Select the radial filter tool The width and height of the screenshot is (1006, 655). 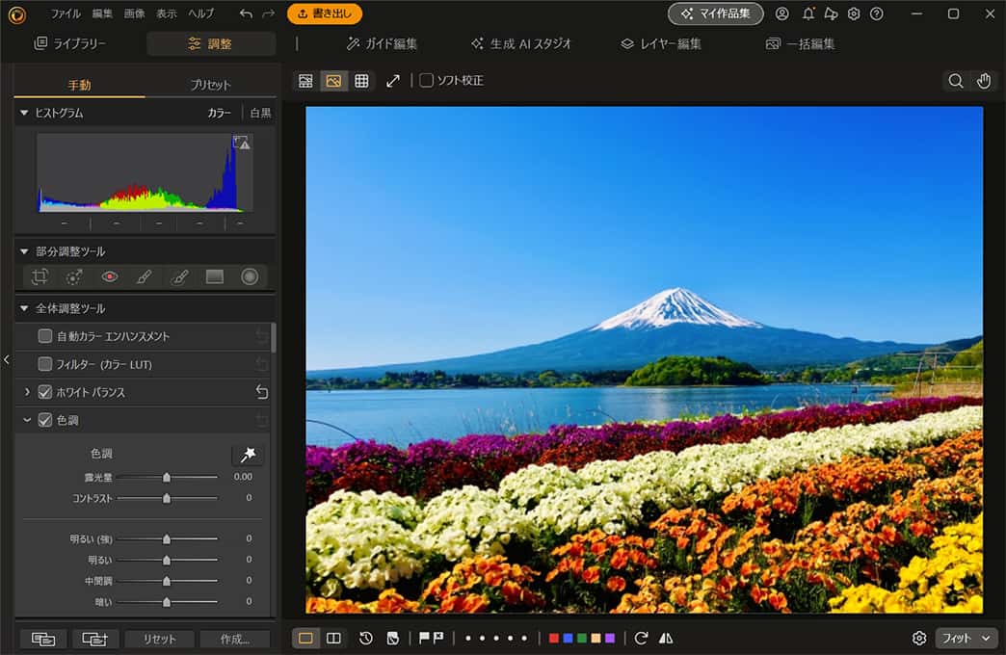pos(250,276)
